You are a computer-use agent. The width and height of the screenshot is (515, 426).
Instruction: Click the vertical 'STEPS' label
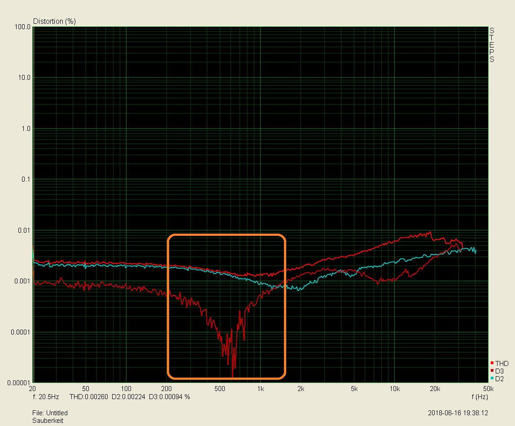pos(492,45)
